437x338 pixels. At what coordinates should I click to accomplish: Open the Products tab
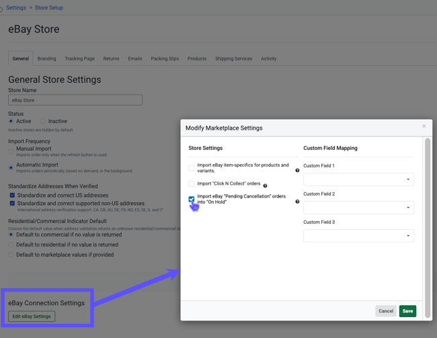(x=197, y=58)
